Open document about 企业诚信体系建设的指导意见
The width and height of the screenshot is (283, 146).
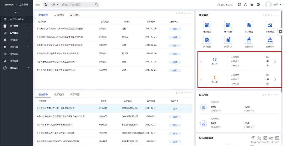pos(58,53)
